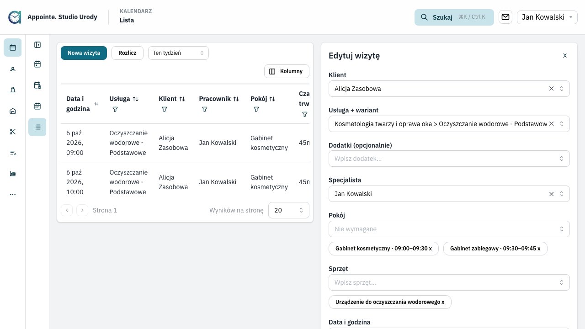Expand the results per page selector
Screen dimensions: 585x329
289,210
